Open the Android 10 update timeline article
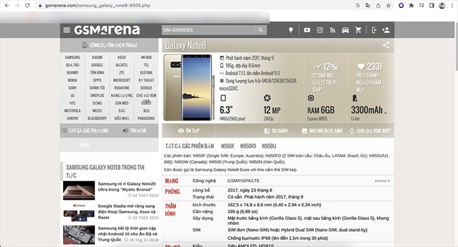Image resolution: width=458 pixels, height=247 pixels. coord(127,234)
